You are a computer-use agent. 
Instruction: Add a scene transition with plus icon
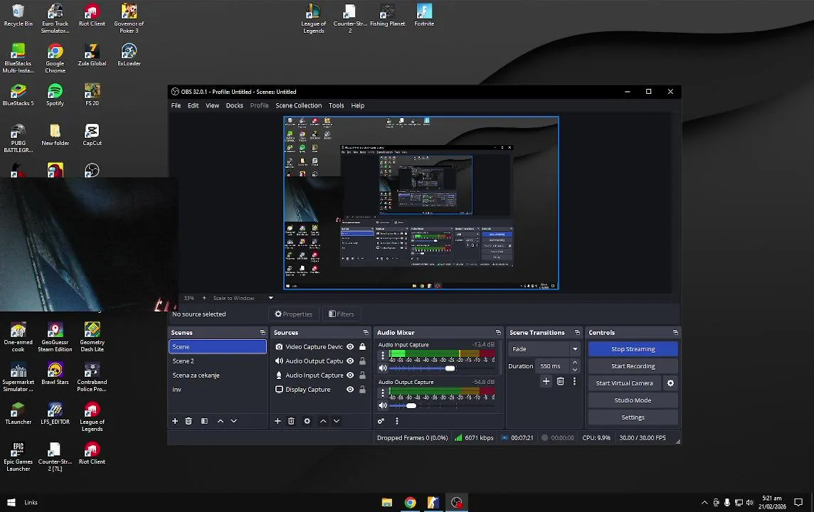546,381
